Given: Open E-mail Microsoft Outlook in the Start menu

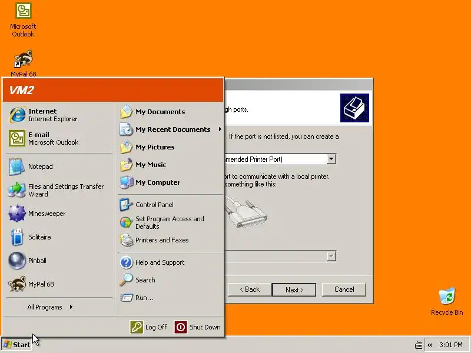Looking at the screenshot, I should [x=59, y=138].
